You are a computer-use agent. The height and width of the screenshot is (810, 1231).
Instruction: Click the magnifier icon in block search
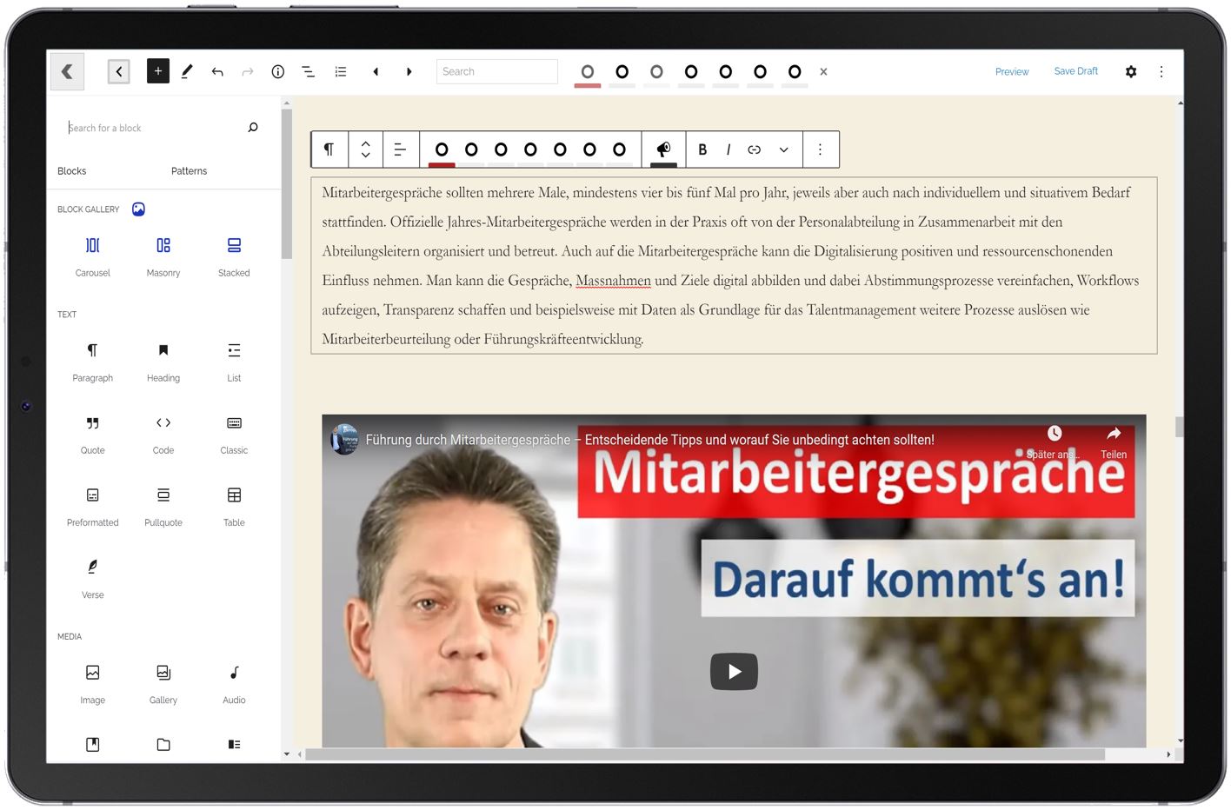[x=253, y=128]
